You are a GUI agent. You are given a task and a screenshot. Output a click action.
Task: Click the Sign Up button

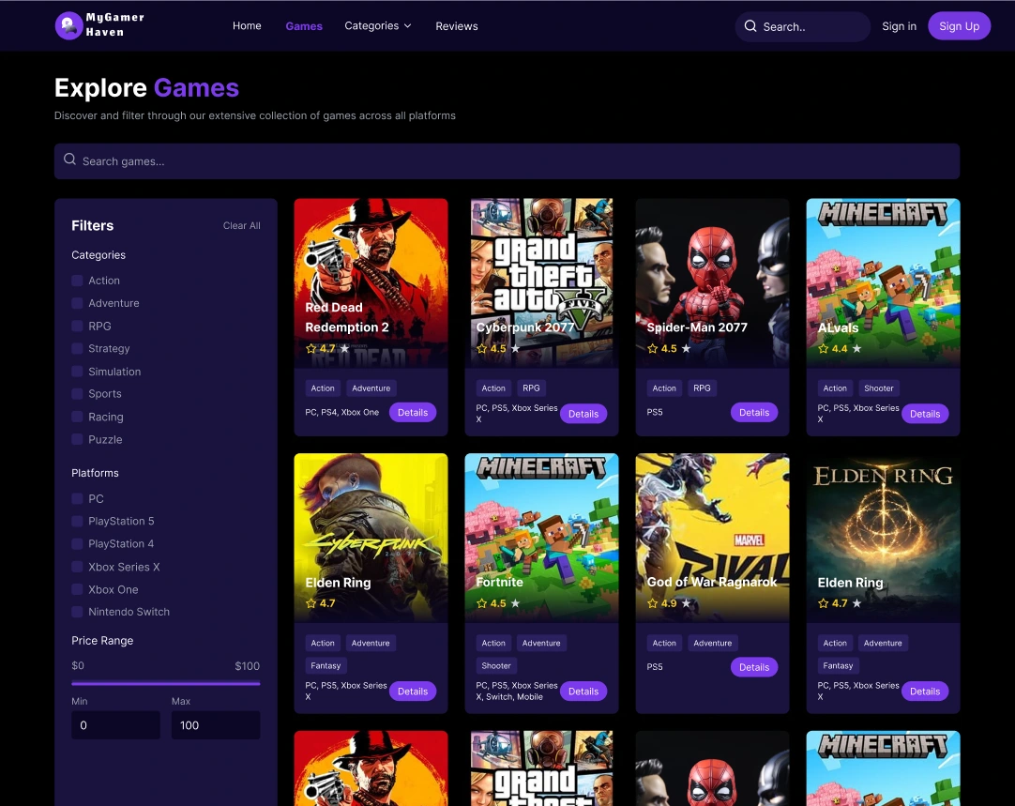point(959,26)
